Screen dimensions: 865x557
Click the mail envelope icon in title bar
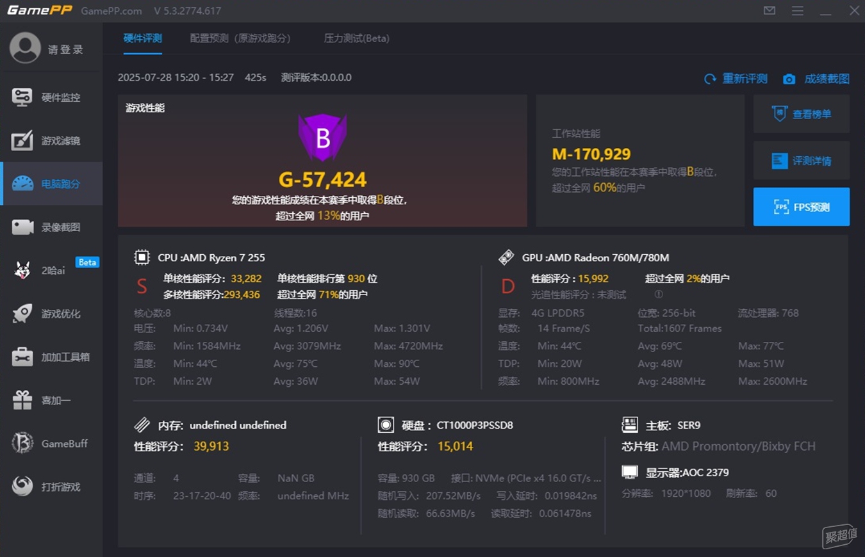[x=770, y=11]
